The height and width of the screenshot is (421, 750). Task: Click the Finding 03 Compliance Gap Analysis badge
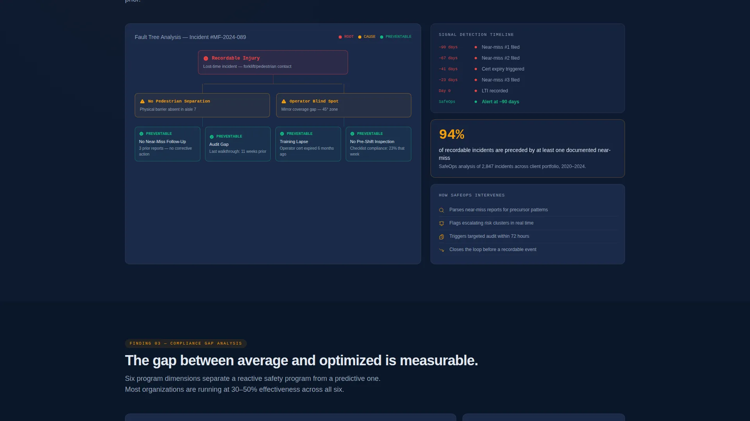pyautogui.click(x=186, y=343)
